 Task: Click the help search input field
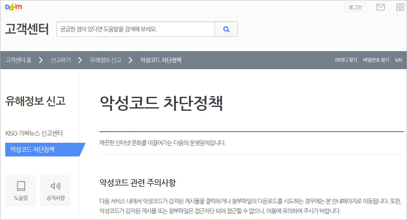point(135,29)
